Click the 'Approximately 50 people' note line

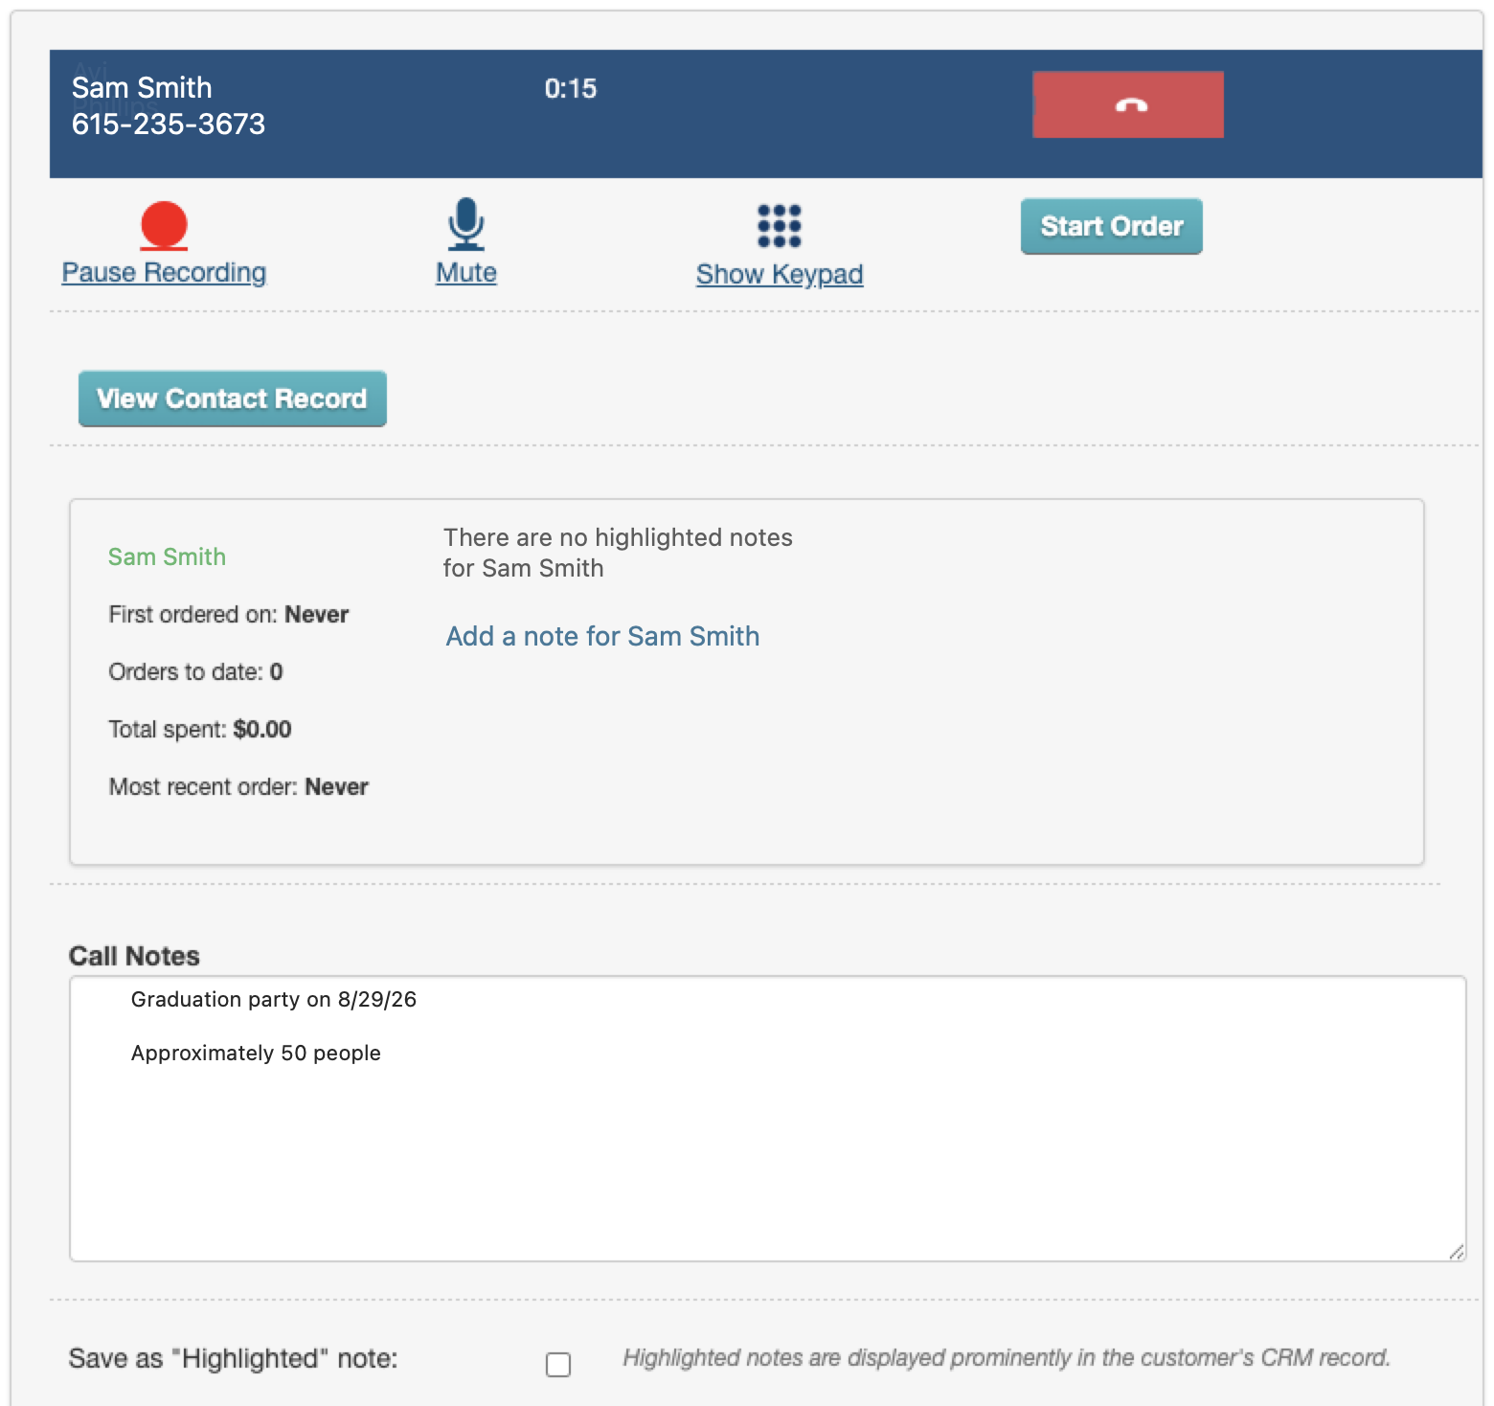point(256,1053)
